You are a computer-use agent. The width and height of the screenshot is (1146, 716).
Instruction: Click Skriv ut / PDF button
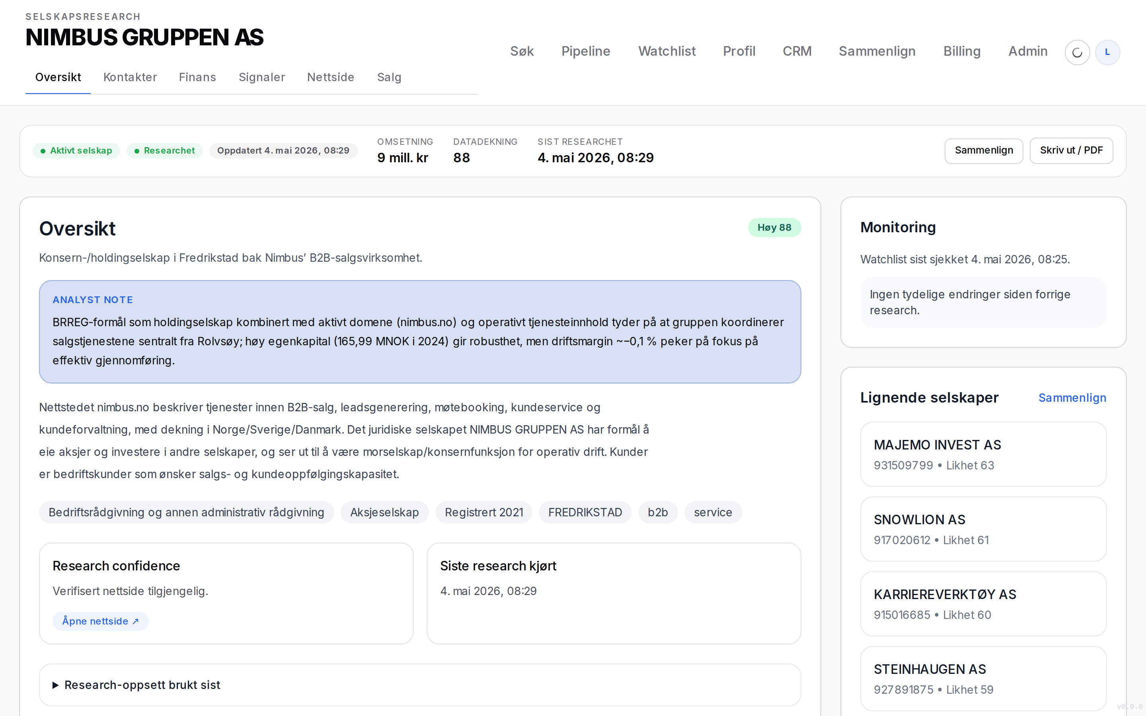pos(1071,151)
